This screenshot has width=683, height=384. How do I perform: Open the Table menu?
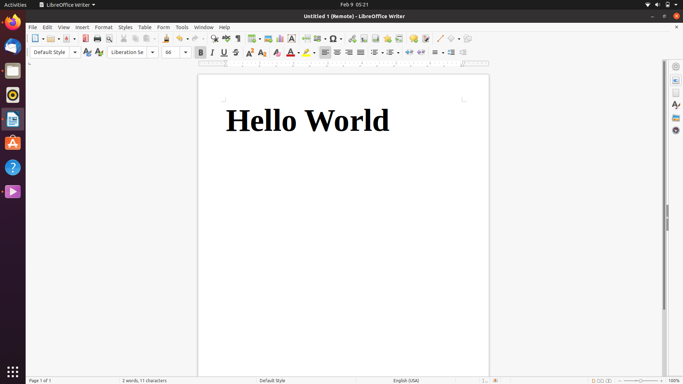145,27
